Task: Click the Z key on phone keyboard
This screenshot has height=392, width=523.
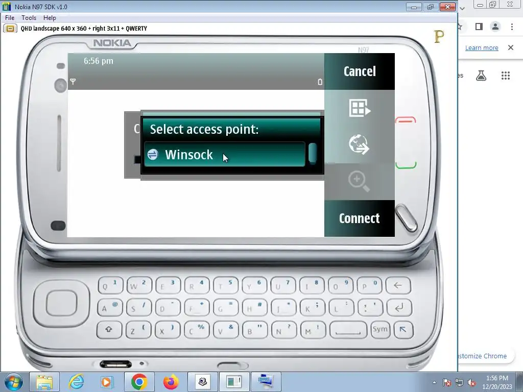Action: coord(138,330)
